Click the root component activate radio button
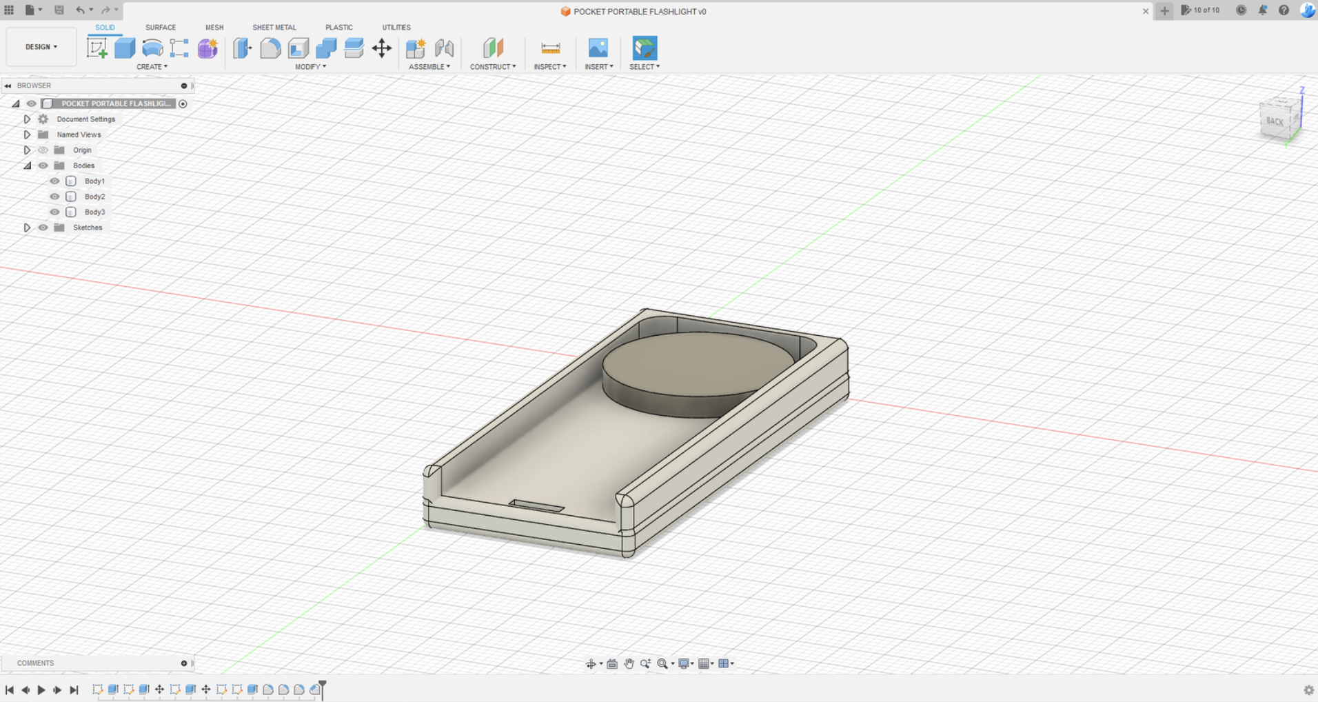1318x702 pixels. click(x=183, y=103)
